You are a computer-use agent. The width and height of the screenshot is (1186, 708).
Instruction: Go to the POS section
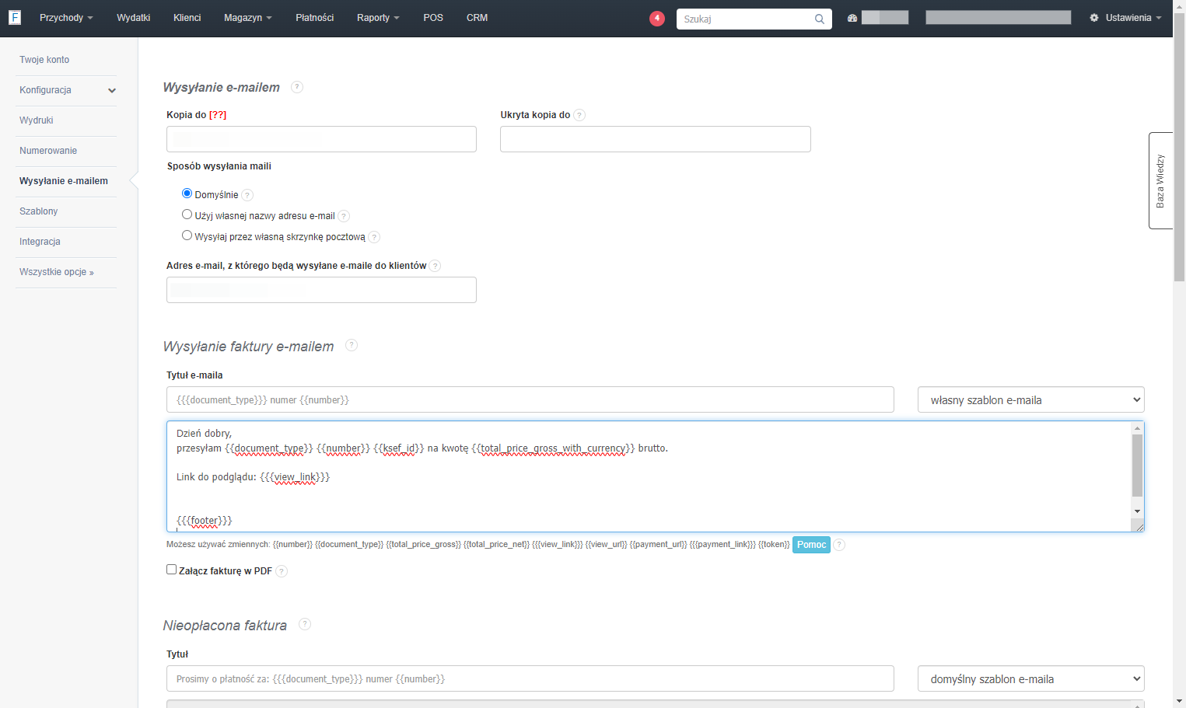pos(433,18)
